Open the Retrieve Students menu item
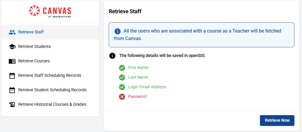This screenshot has width=302, height=132. [x=35, y=46]
